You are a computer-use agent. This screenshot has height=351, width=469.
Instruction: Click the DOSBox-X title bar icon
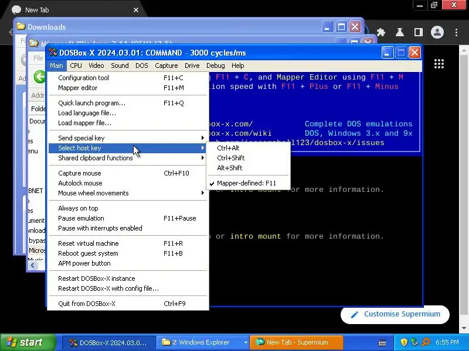pos(53,53)
